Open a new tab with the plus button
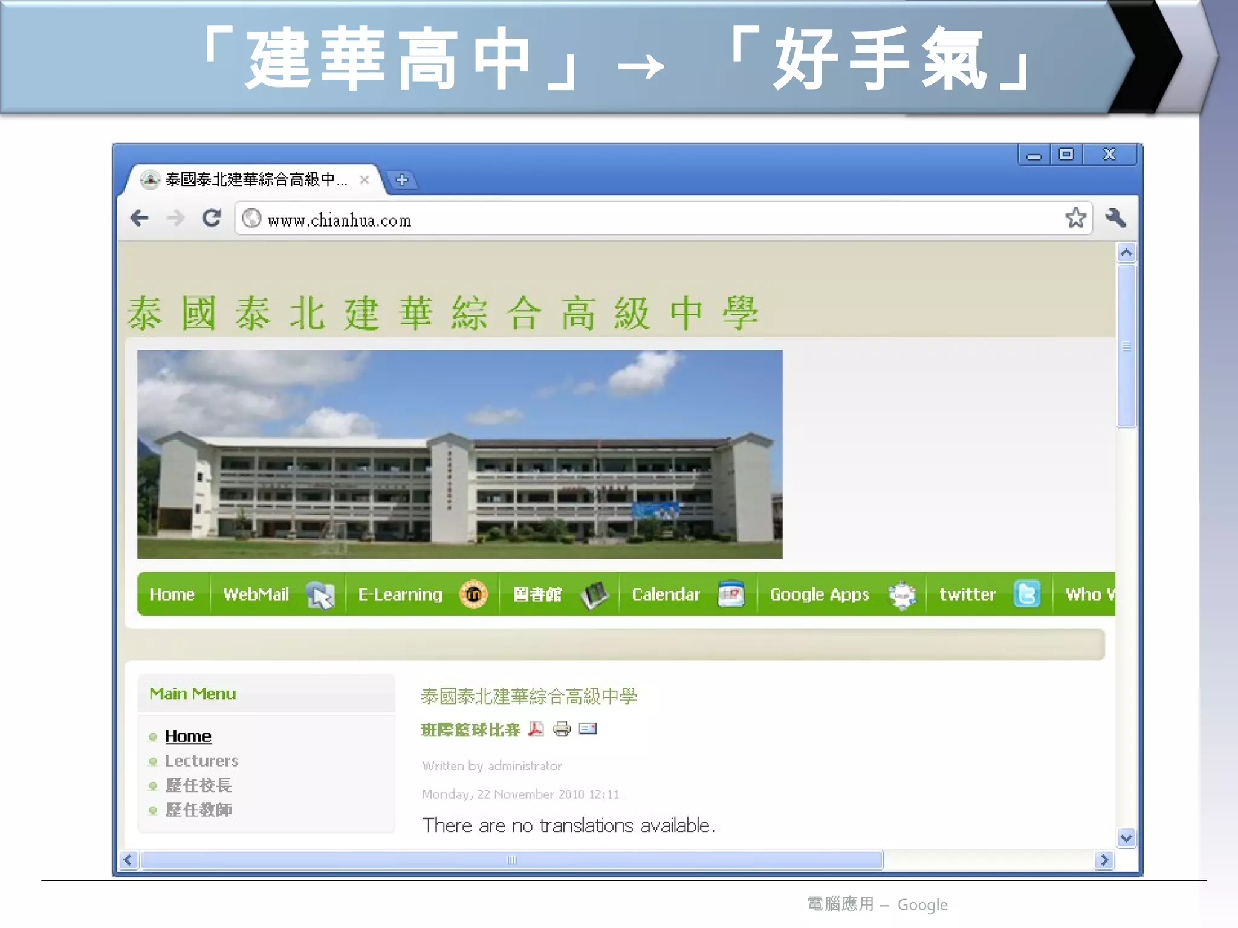1238x928 pixels. [x=402, y=179]
